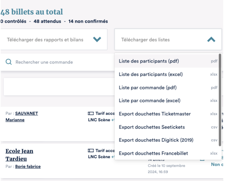This screenshot has height=181, width=226.
Task: Click the ticket icon in Ecole Jean Tardieu row
Action: click(91, 151)
